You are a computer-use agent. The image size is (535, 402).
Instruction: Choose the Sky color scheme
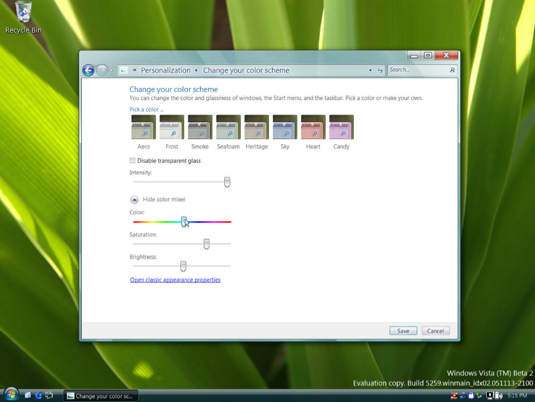tap(285, 127)
